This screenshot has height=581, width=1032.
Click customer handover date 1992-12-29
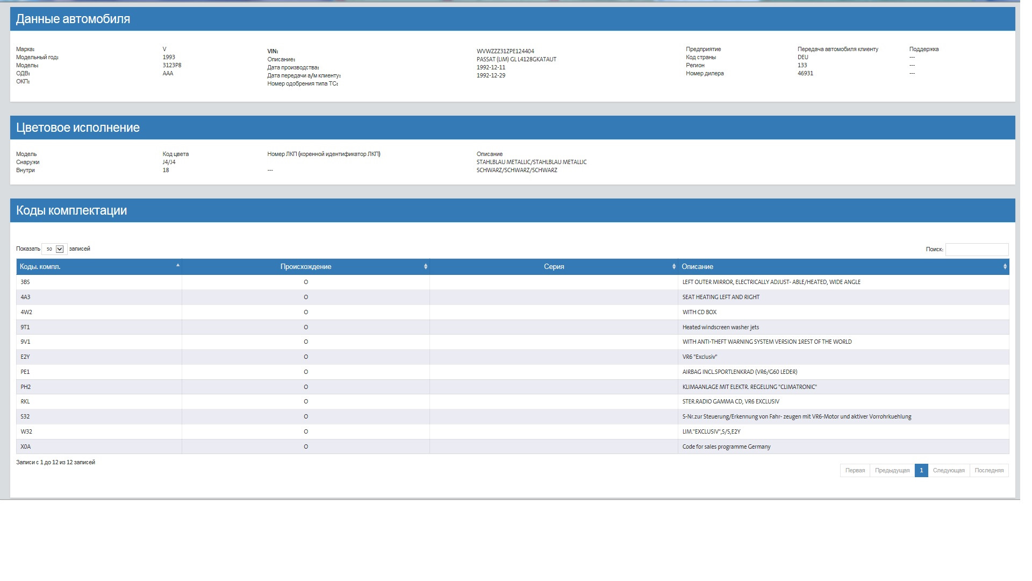[x=491, y=75]
